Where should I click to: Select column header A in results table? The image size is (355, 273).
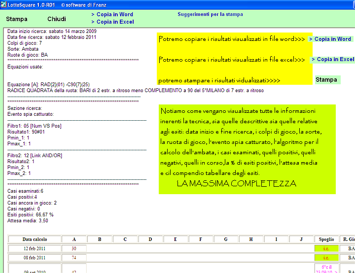pos(74,239)
